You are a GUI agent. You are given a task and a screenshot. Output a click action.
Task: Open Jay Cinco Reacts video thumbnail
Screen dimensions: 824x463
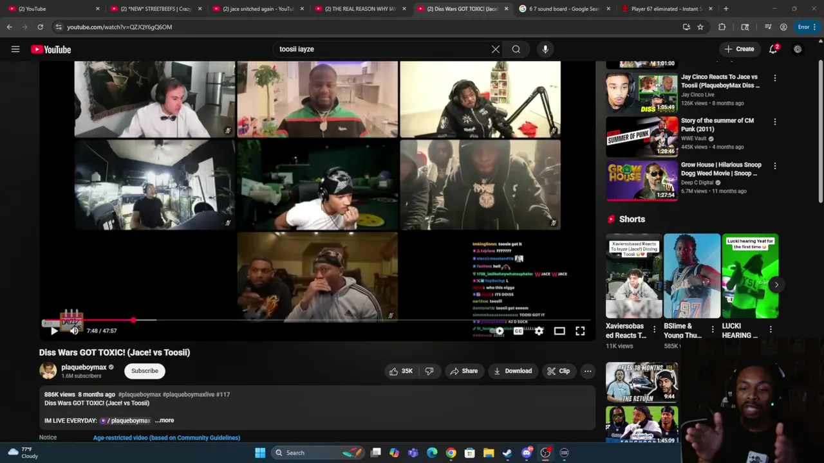tap(642, 93)
